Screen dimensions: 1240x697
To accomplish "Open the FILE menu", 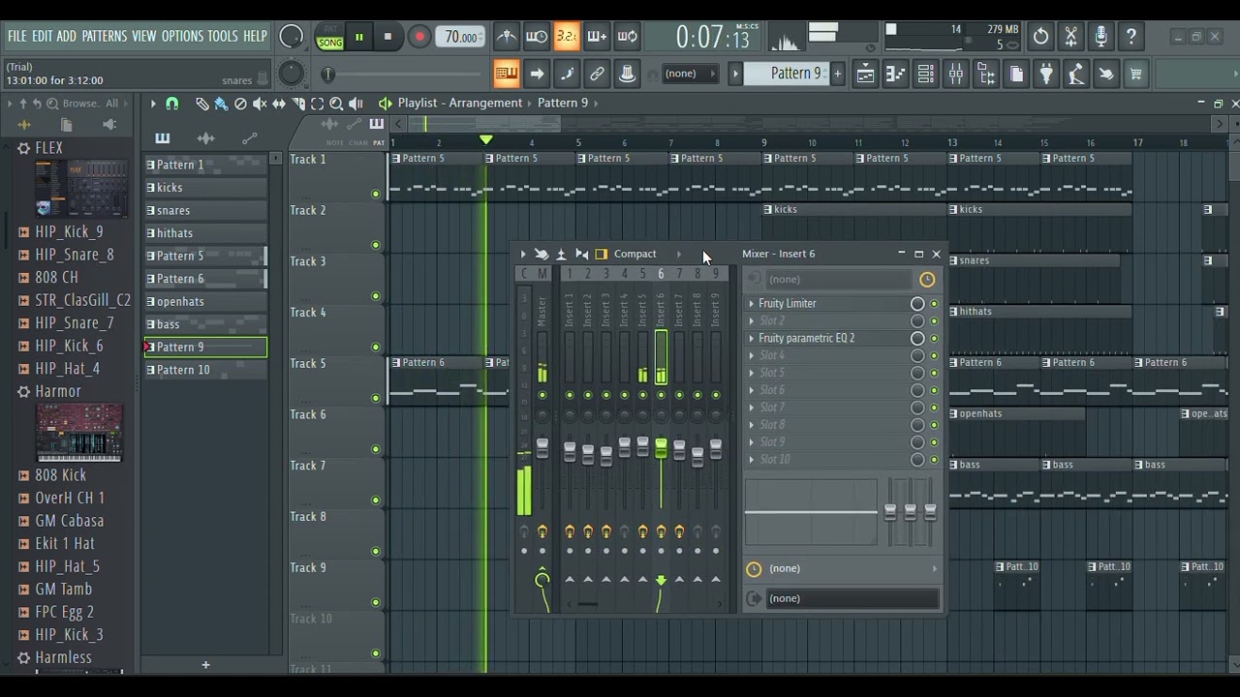I will point(17,36).
